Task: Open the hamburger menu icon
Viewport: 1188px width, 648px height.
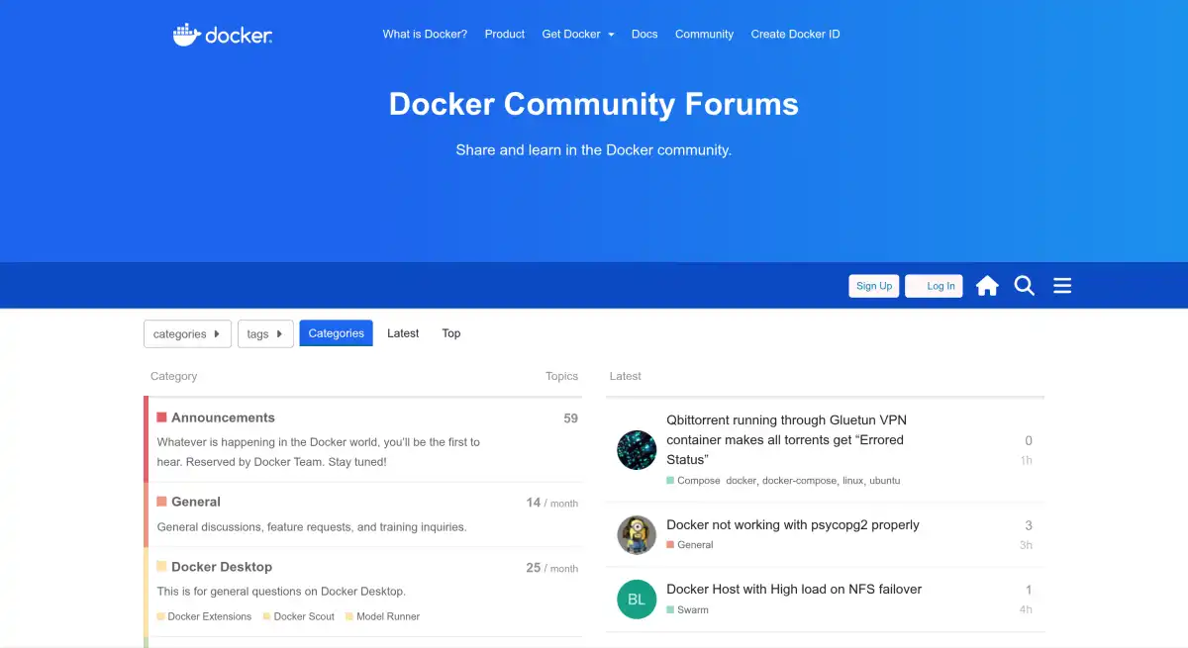Action: 1062,286
